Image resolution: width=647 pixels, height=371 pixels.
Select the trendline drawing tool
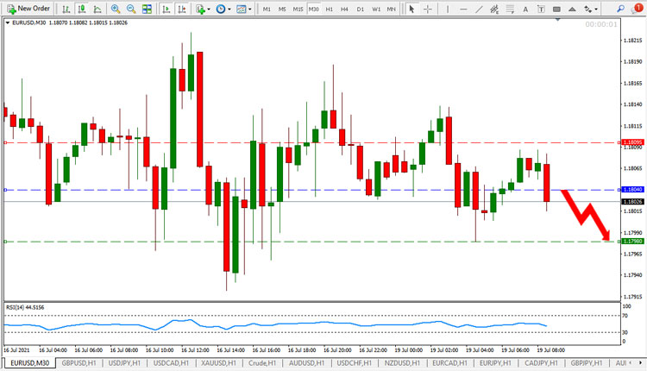coord(479,9)
